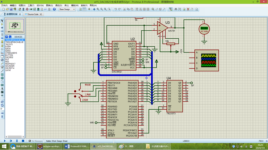
Task: Open the 编辑(E) menu
Action: pyautogui.click(x=13, y=5)
